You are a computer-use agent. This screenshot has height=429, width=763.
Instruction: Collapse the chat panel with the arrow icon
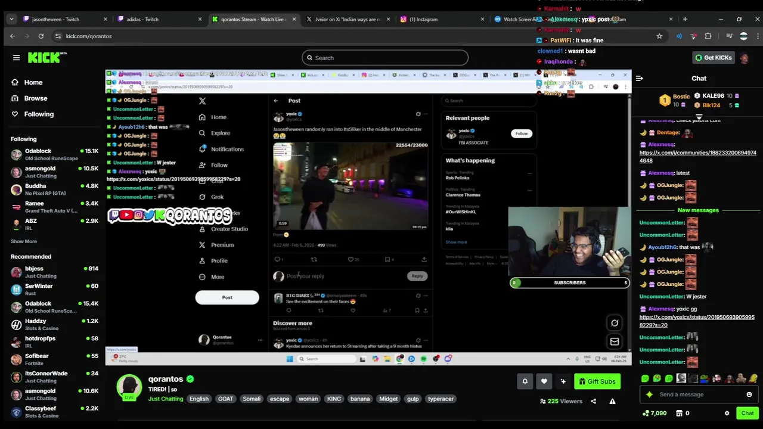[x=639, y=79]
